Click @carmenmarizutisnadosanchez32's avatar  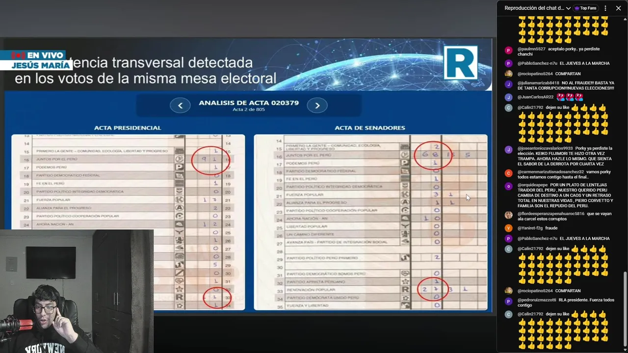[x=509, y=173]
